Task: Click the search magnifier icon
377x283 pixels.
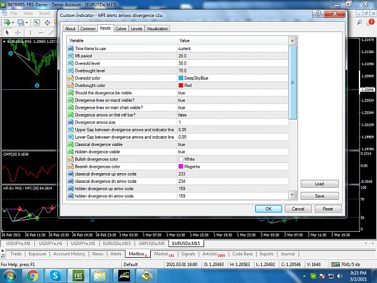Action: tap(360, 22)
